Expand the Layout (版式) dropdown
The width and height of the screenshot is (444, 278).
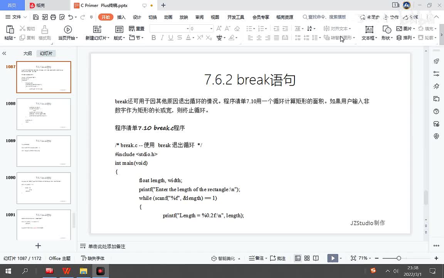tap(119, 38)
